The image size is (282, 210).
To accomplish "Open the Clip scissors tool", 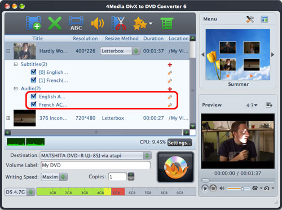I will [x=118, y=23].
